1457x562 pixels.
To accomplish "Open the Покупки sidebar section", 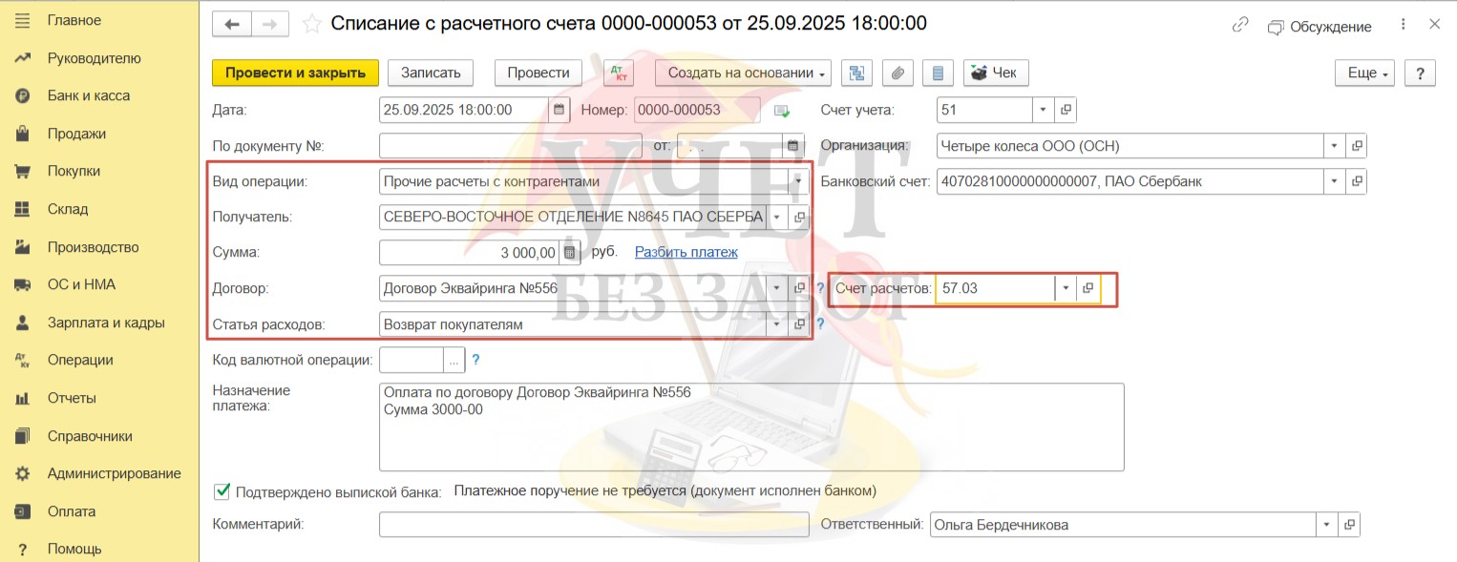I will coord(74,171).
